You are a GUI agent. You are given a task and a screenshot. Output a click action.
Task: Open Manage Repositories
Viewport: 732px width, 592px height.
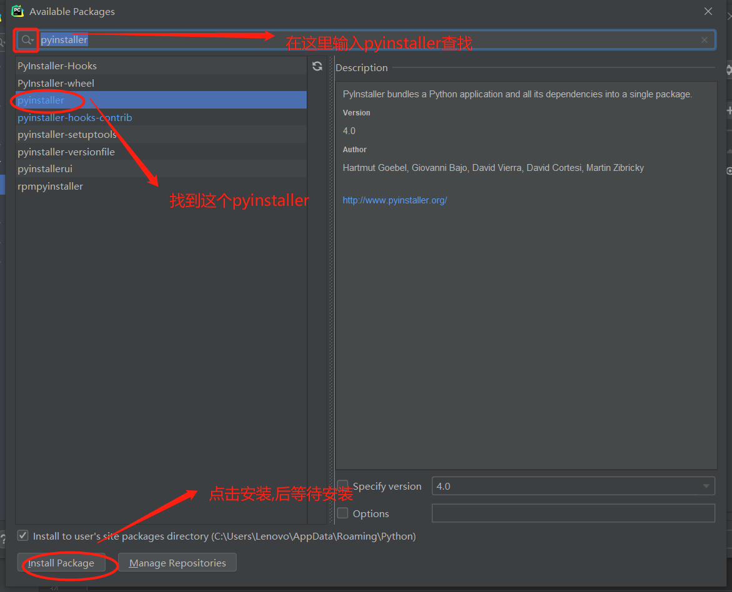[177, 562]
